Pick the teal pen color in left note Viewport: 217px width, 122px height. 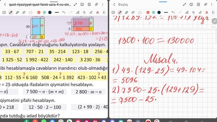tap(44, 13)
